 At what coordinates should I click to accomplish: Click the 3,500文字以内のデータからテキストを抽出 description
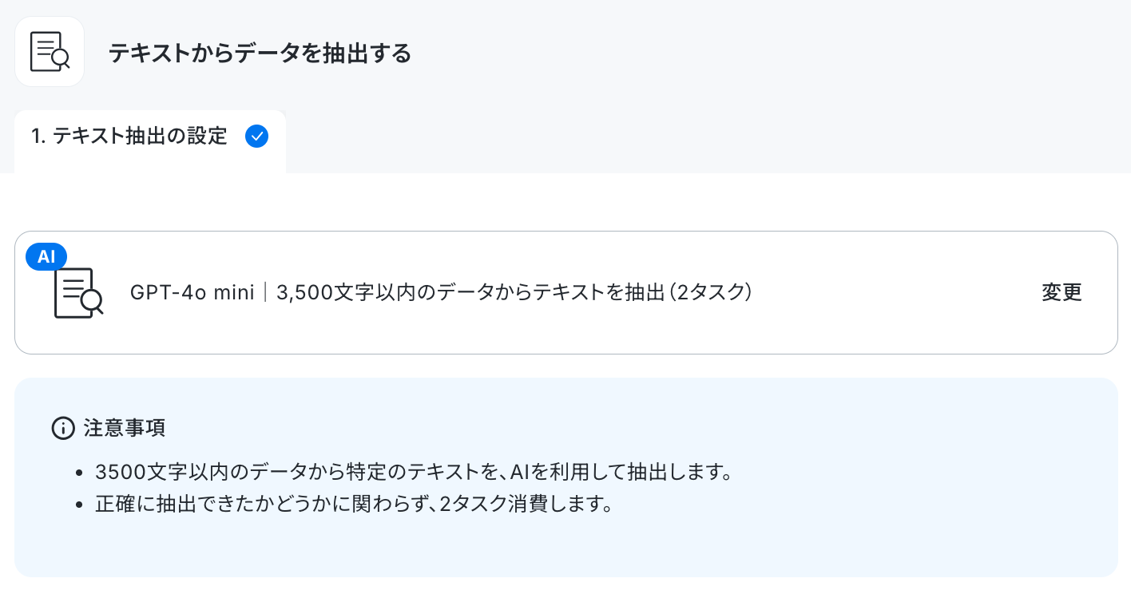click(470, 293)
